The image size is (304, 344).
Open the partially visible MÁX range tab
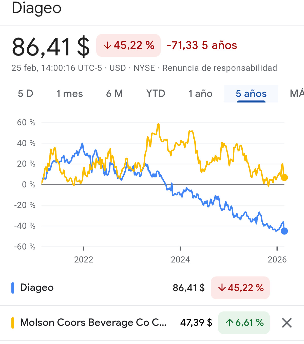click(297, 94)
